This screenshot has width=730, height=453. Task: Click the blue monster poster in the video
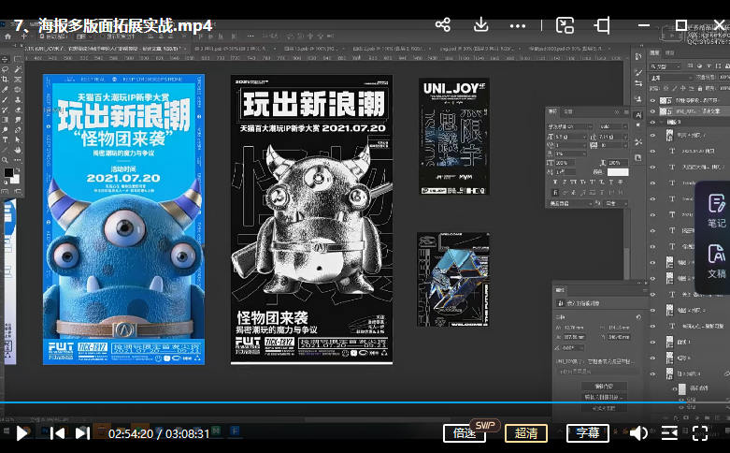(x=123, y=220)
